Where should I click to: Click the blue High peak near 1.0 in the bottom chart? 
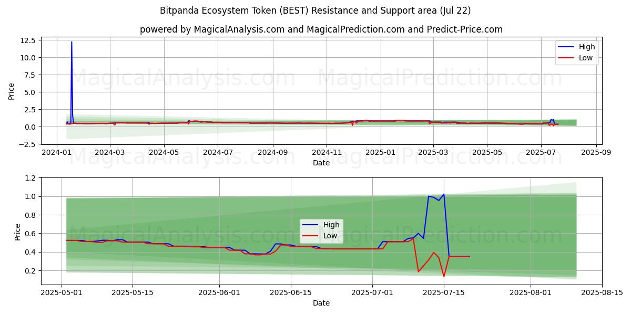tap(443, 194)
